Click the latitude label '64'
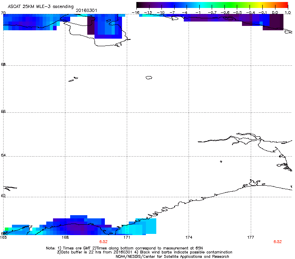Image resolution: width=295 pixels, height=259 pixels. click(3, 155)
